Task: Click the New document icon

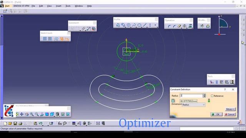Action: pyautogui.click(x=5, y=123)
